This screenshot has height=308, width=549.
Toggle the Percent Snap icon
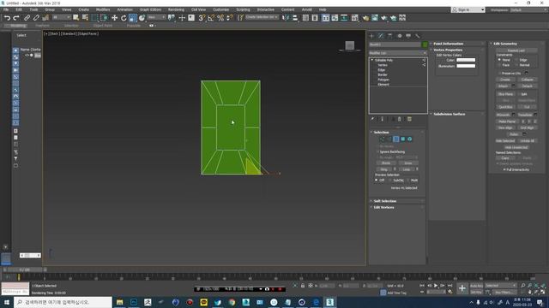220,18
